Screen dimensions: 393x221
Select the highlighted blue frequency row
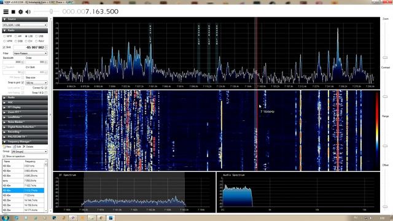(x=23, y=190)
